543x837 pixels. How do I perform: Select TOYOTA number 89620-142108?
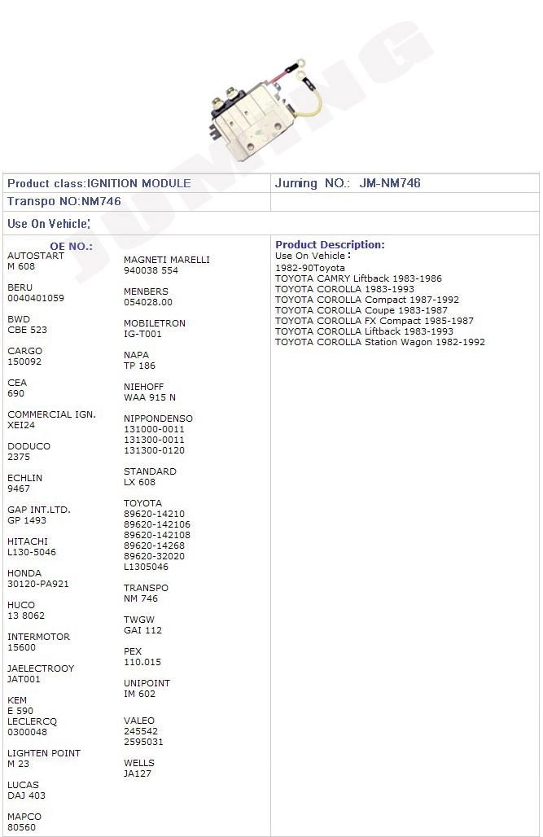click(x=157, y=535)
